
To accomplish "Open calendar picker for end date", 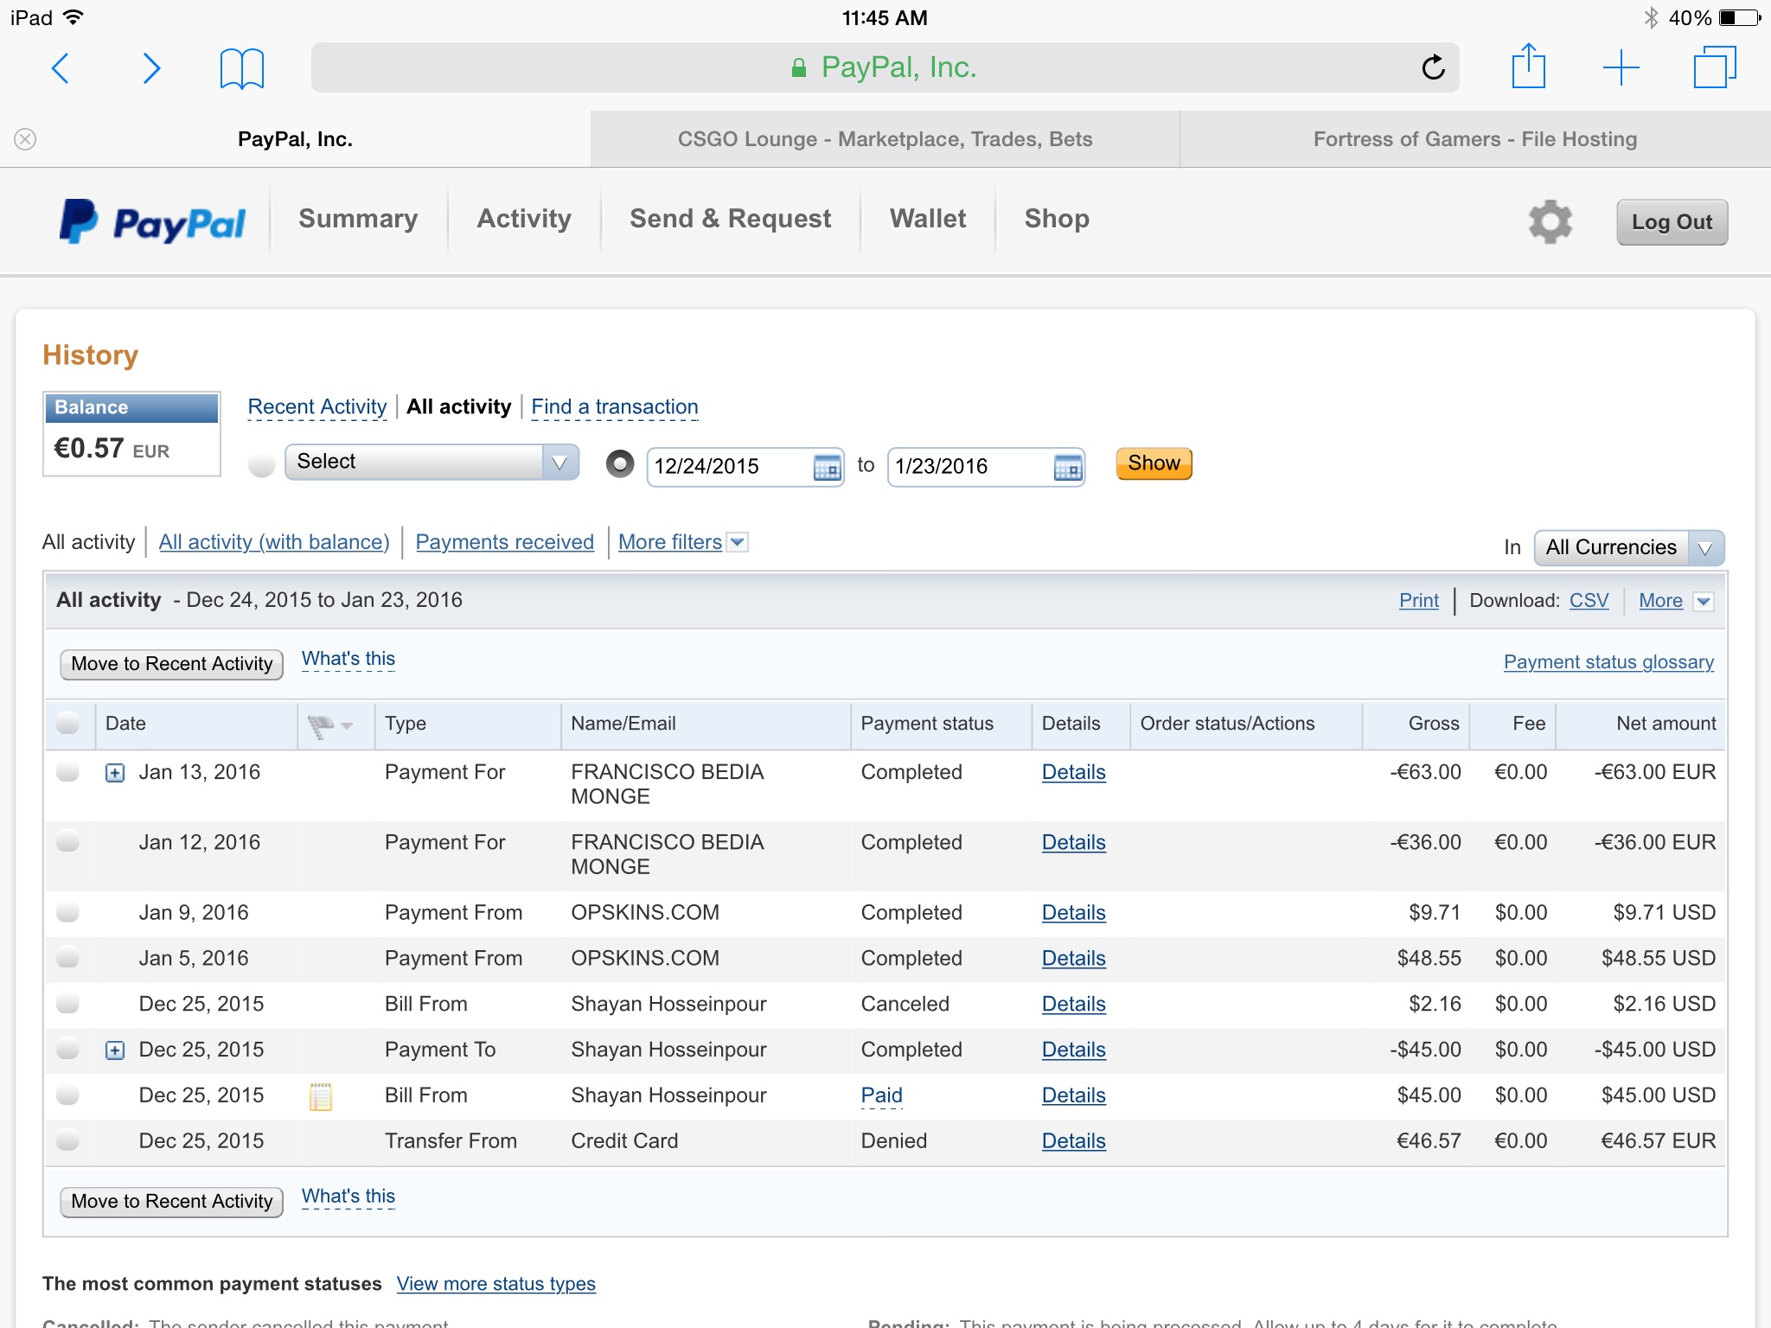I will (x=1068, y=468).
